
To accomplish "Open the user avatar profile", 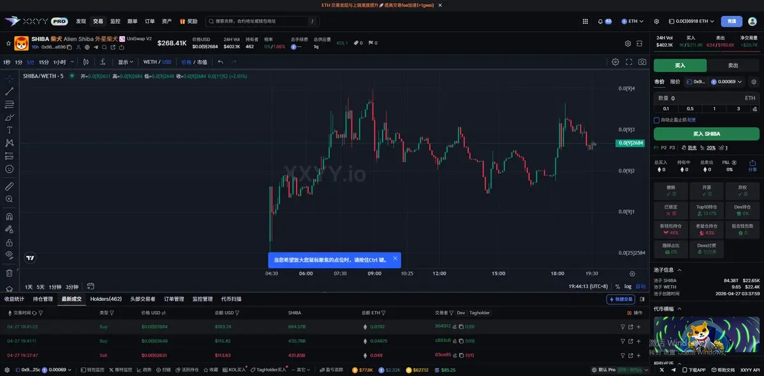I will tap(753, 21).
